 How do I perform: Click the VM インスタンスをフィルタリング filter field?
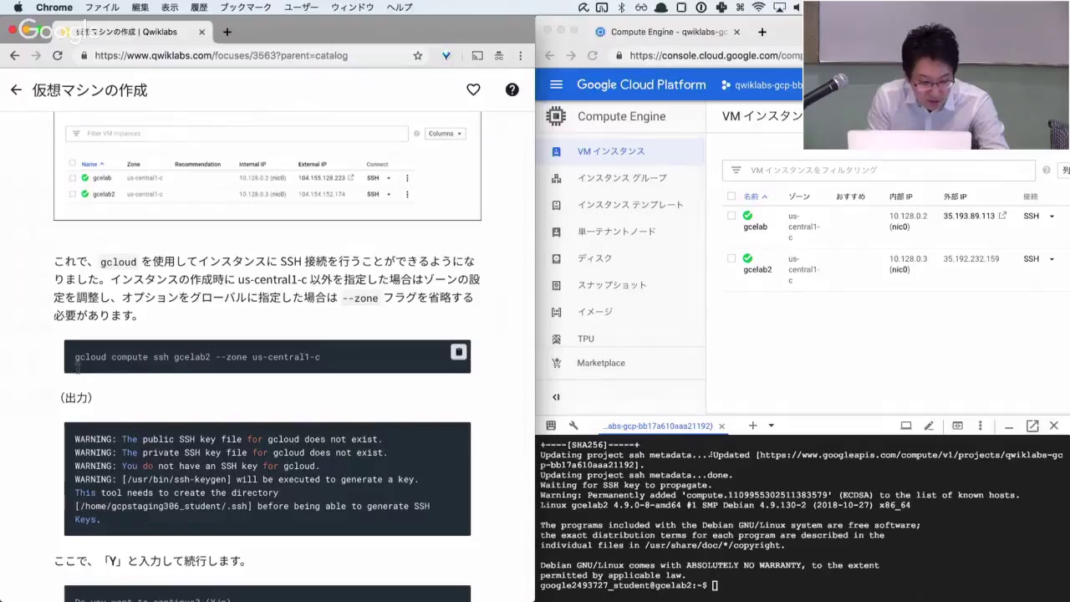click(879, 170)
